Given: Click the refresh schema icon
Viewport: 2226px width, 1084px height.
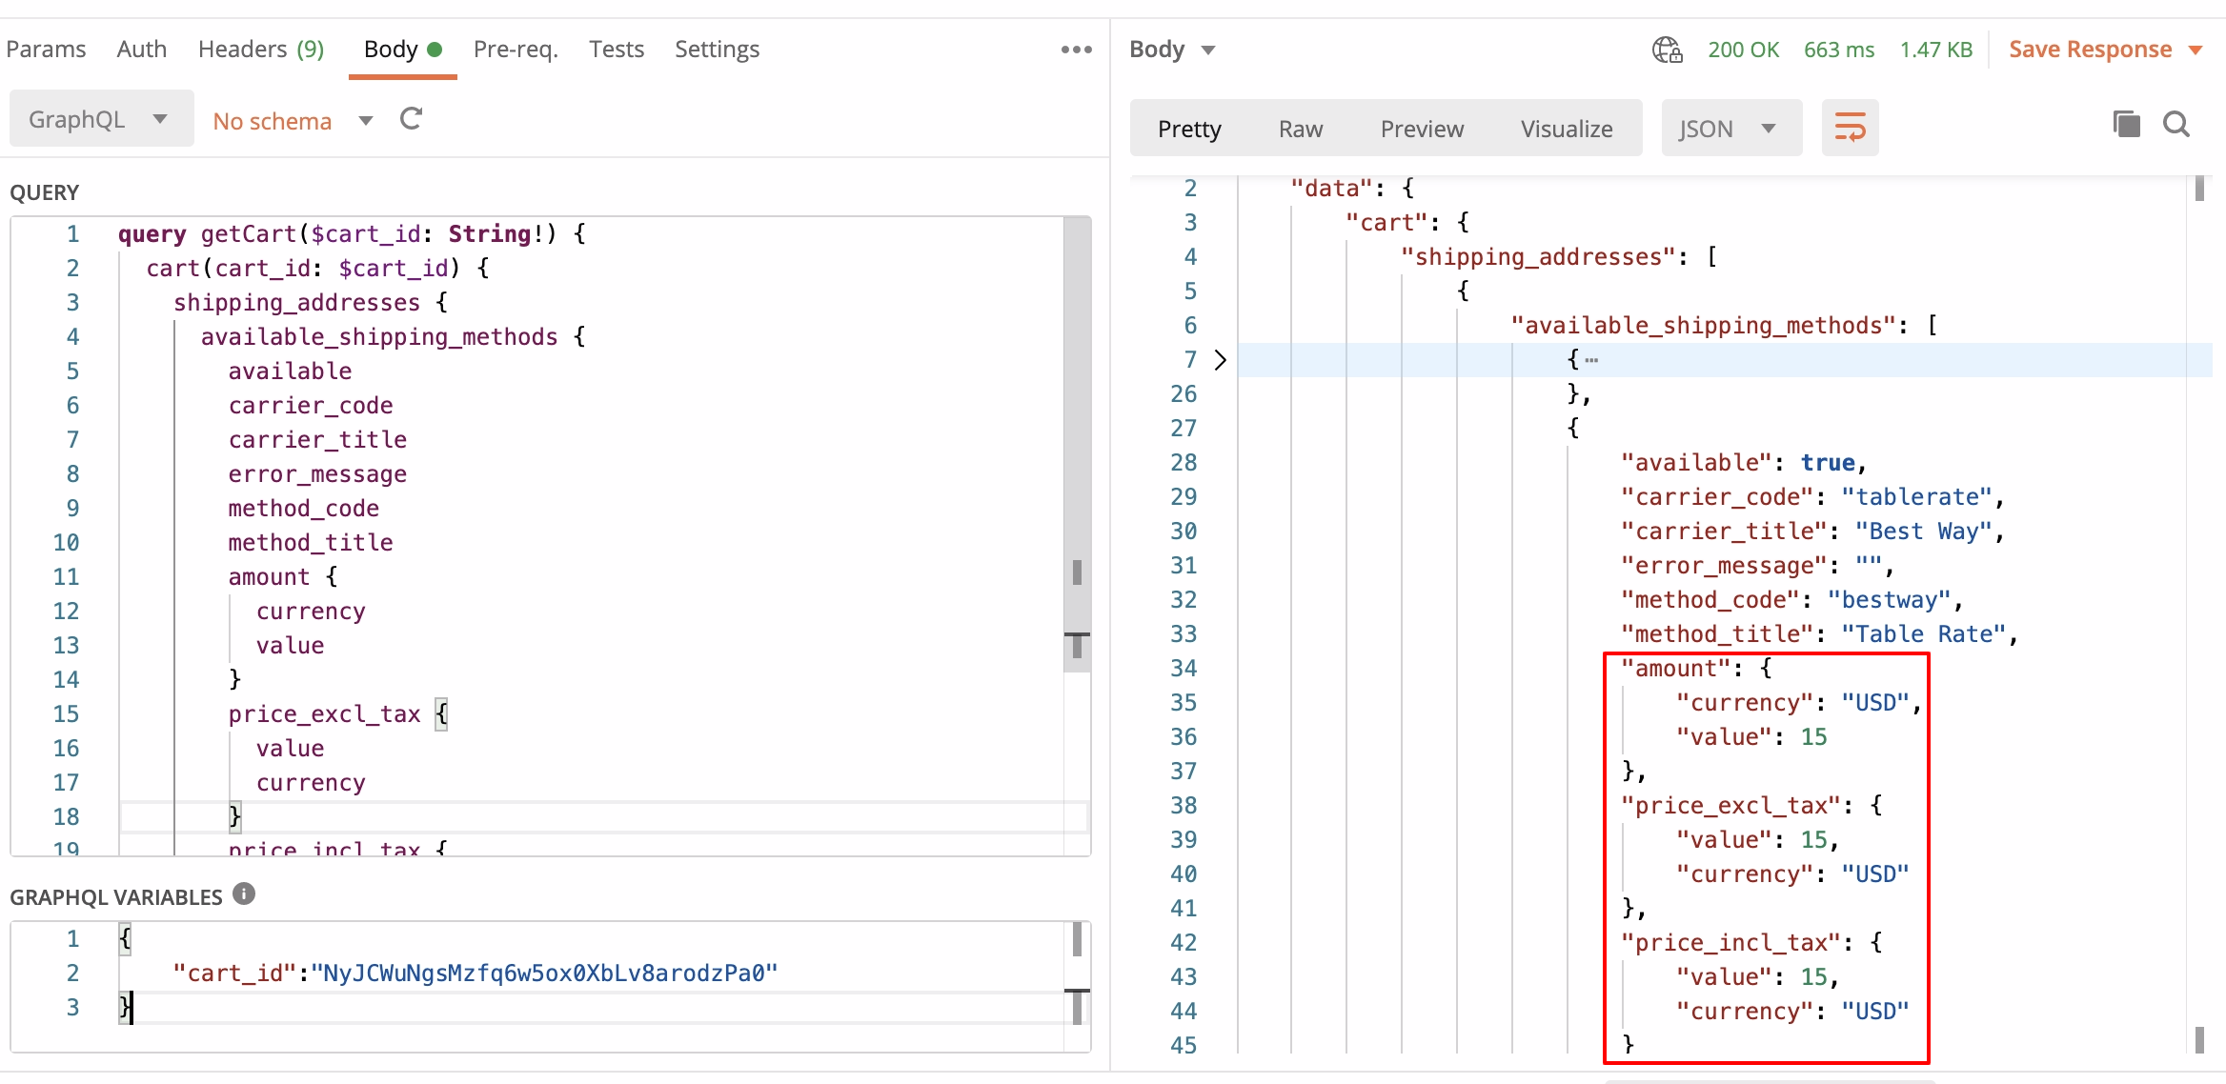Looking at the screenshot, I should (x=412, y=120).
